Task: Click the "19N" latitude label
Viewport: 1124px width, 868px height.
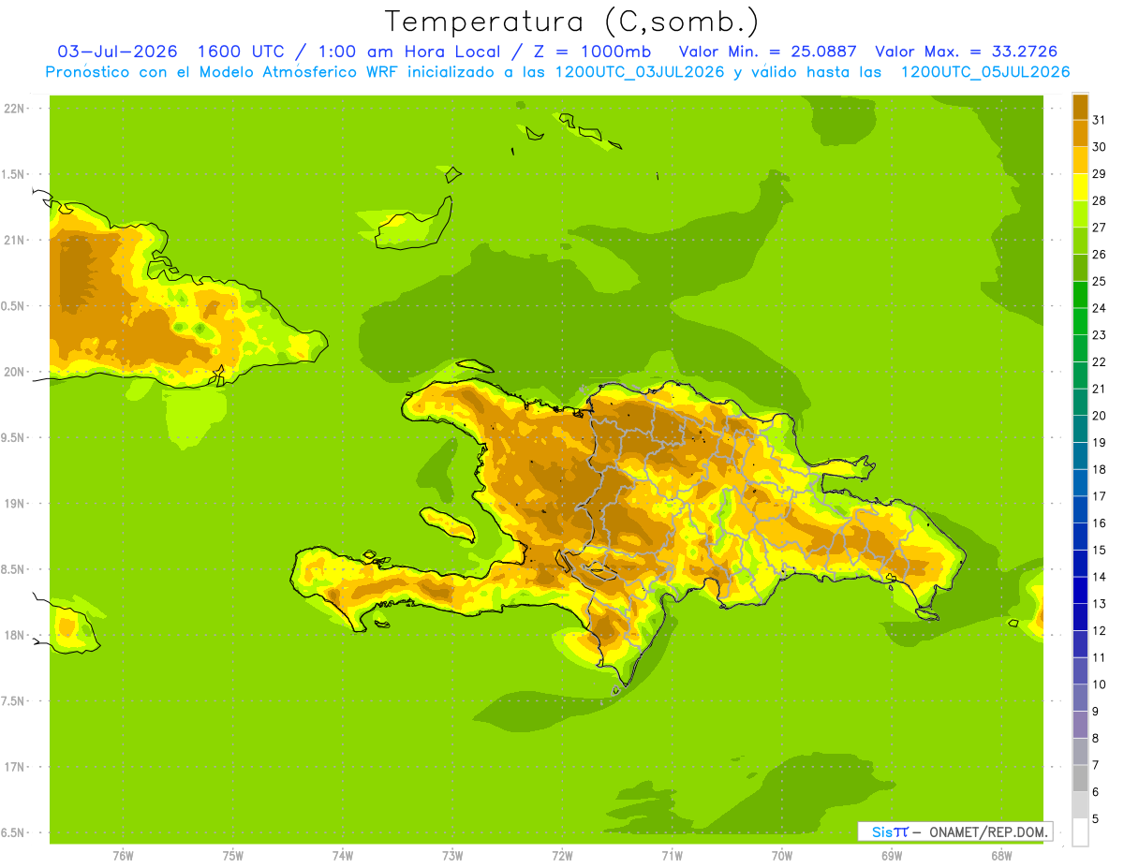Action: (x=14, y=504)
